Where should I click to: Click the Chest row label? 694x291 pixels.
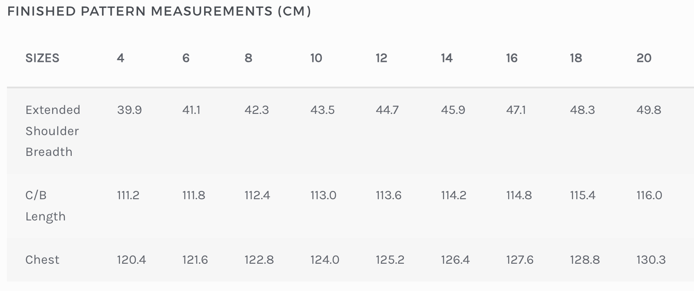coord(42,260)
